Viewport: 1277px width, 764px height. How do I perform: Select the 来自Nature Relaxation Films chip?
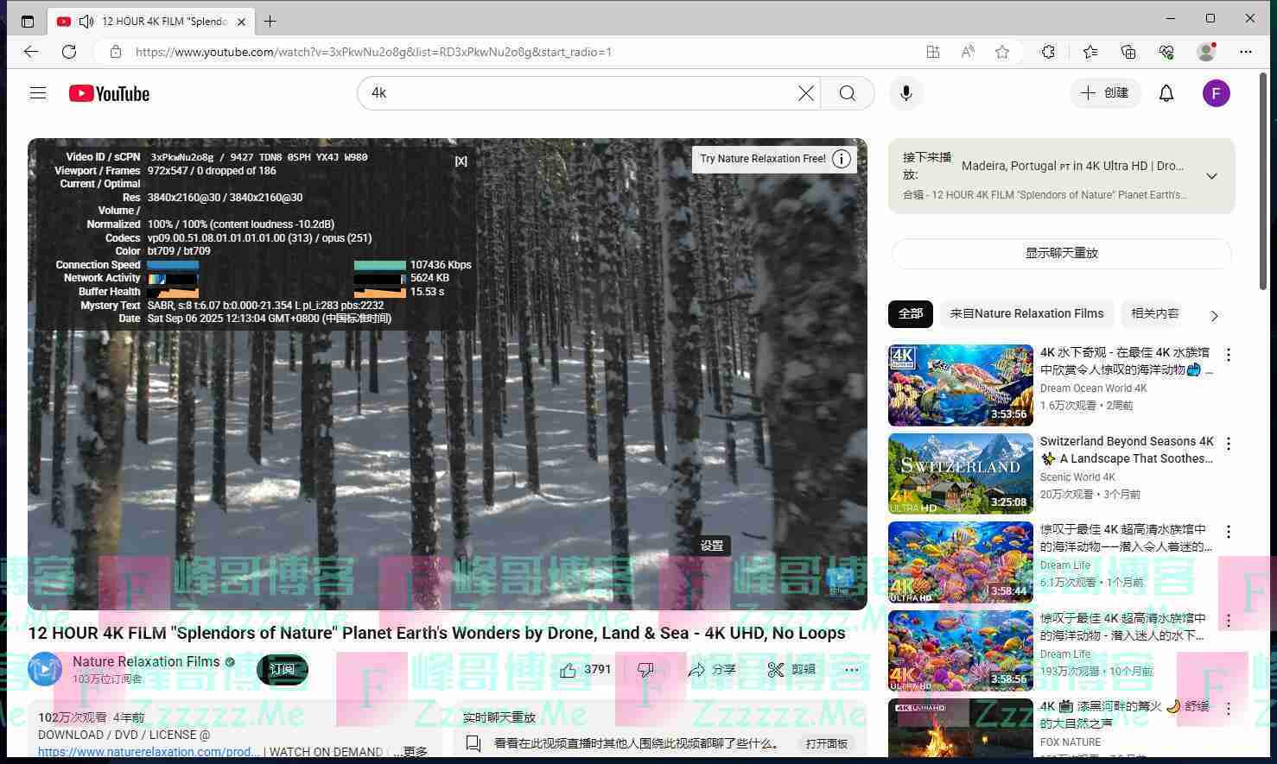1026,314
